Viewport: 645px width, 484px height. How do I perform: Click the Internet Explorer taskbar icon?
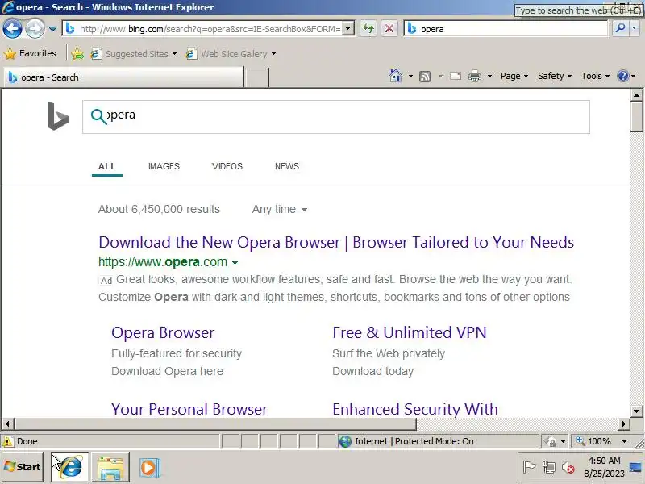(x=69, y=467)
